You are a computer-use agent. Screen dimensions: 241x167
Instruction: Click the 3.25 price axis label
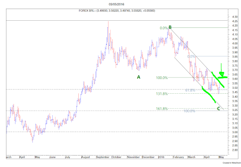[235, 110]
